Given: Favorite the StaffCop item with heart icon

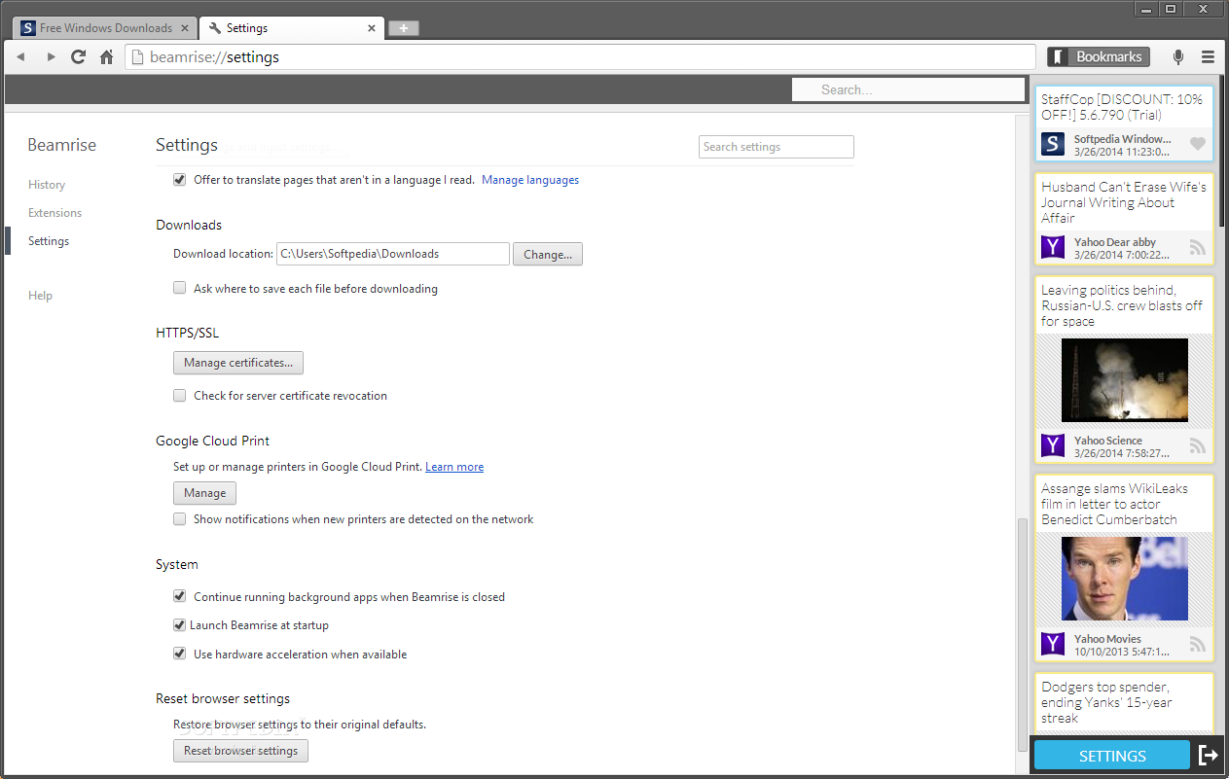Looking at the screenshot, I should point(1198,145).
